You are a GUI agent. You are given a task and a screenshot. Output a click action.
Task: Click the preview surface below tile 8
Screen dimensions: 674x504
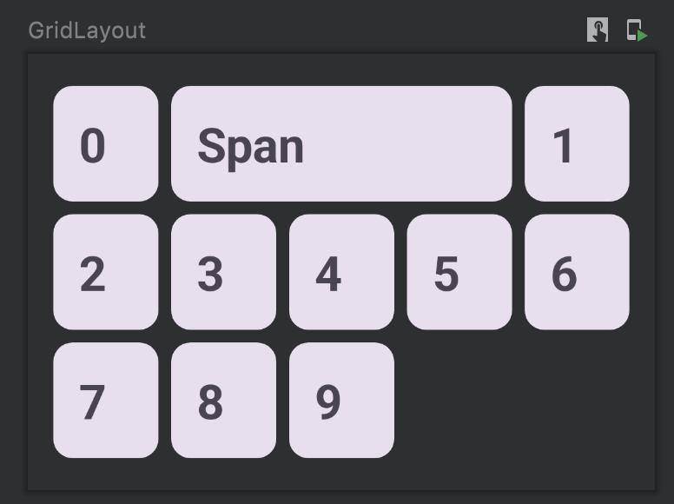click(x=223, y=474)
